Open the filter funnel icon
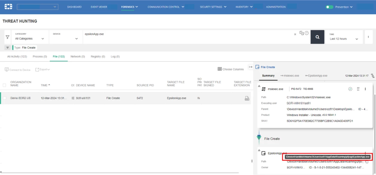This screenshot has height=175, width=376. tap(8, 37)
